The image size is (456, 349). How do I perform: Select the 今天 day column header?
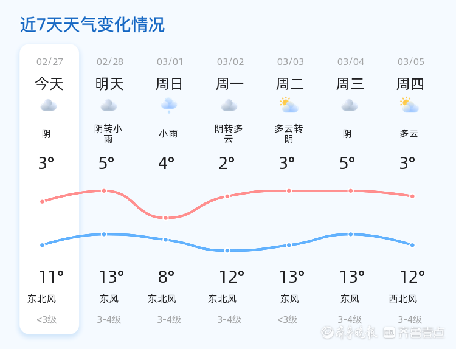(x=49, y=84)
